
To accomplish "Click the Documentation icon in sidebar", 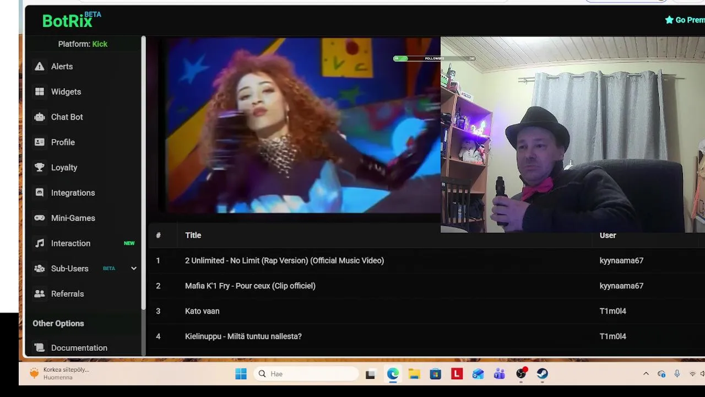I will click(x=39, y=348).
